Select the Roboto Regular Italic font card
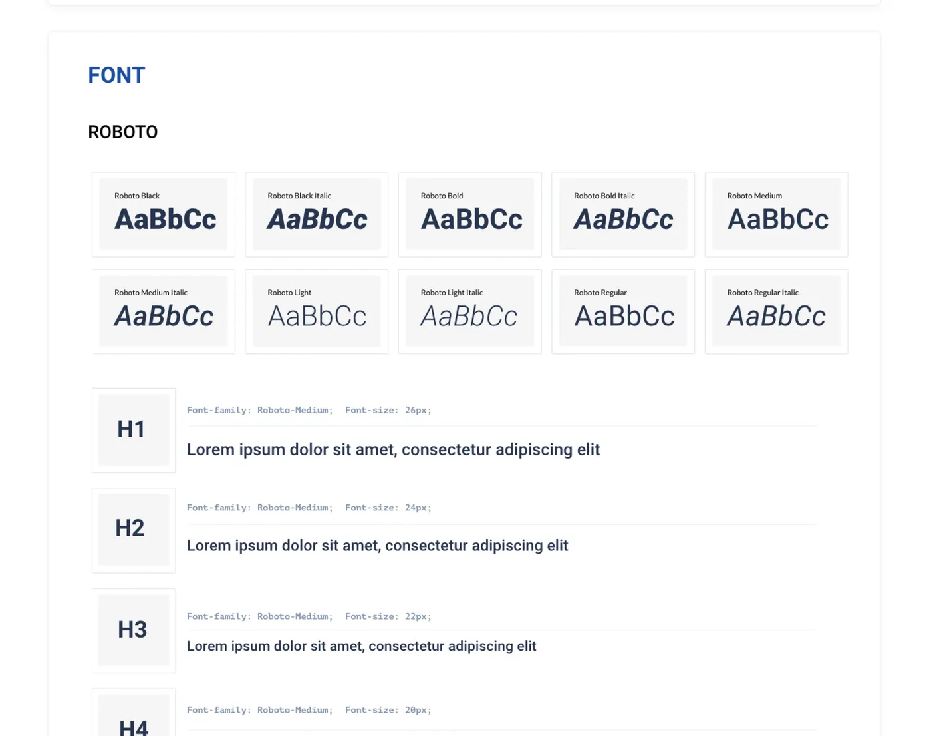 coord(777,311)
